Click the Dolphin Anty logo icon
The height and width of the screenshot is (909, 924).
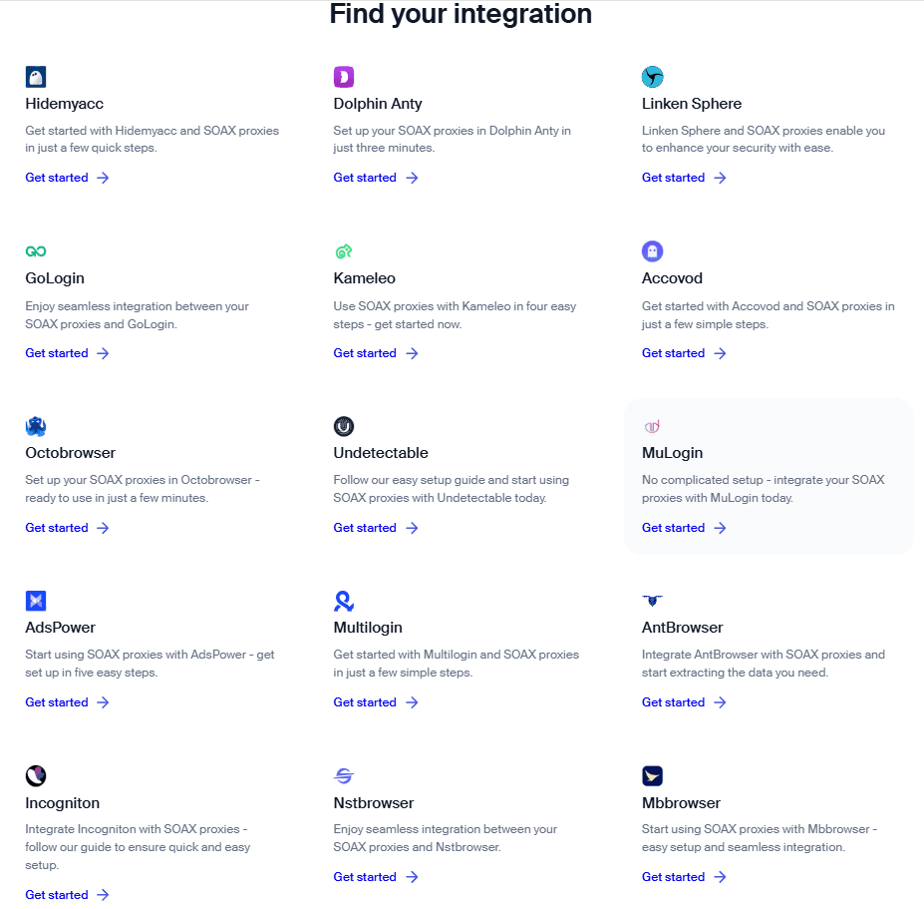coord(344,77)
